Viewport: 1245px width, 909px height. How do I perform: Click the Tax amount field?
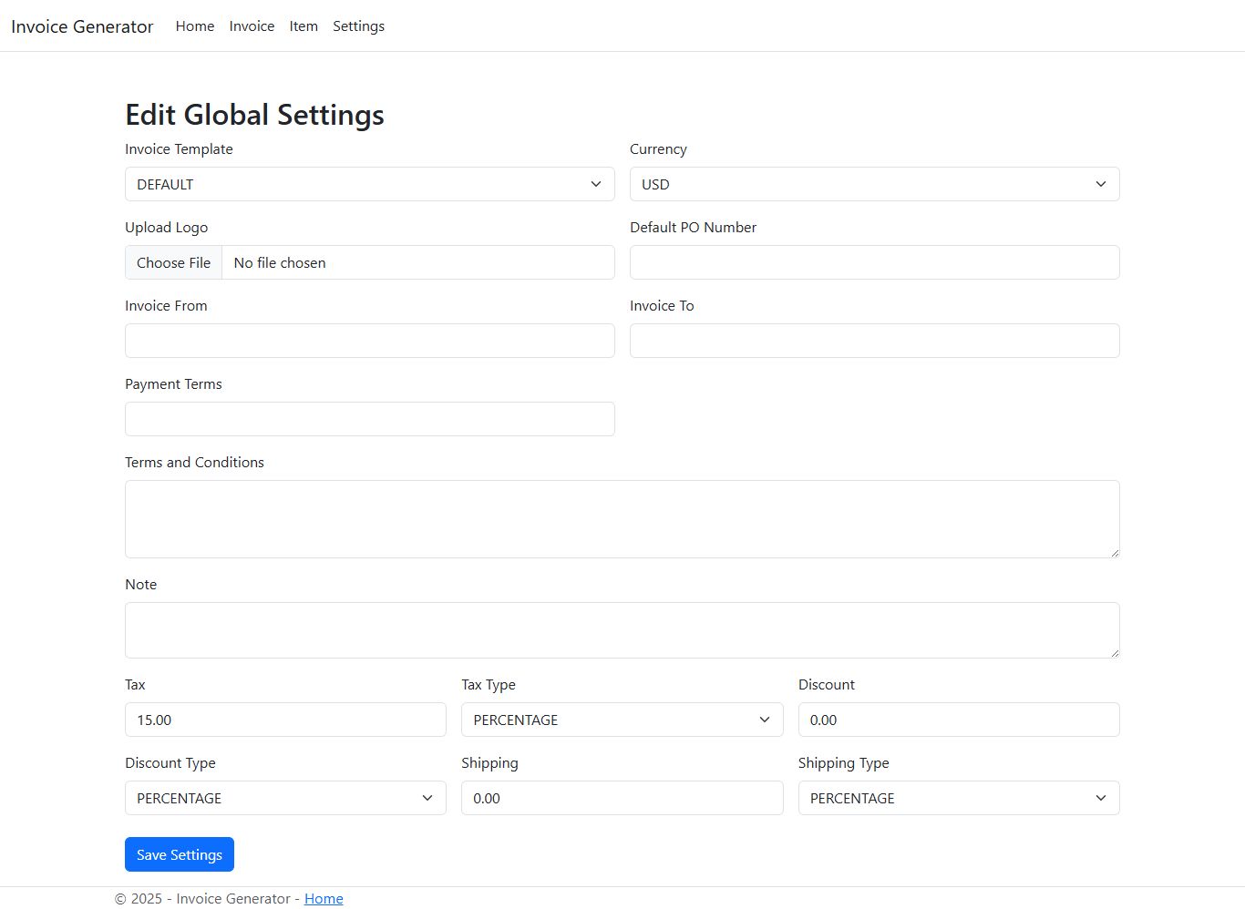click(x=285, y=720)
